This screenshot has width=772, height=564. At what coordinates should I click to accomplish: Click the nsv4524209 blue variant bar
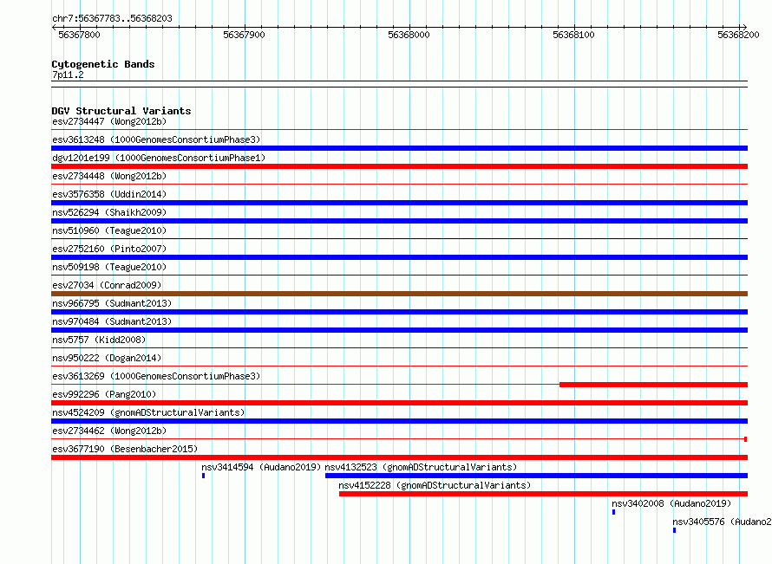399,421
